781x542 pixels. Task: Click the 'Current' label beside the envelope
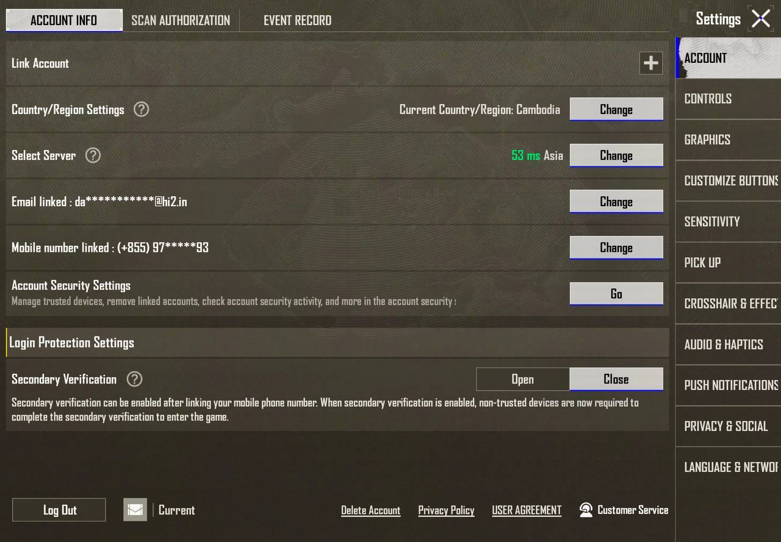(x=177, y=510)
